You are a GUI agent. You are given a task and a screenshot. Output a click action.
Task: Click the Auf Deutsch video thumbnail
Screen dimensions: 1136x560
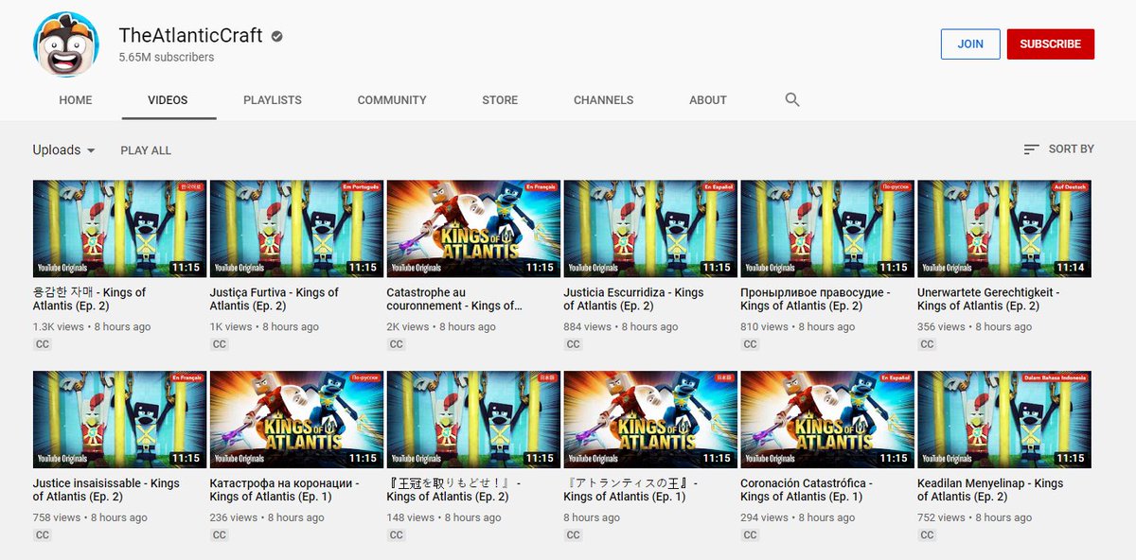(x=1004, y=229)
